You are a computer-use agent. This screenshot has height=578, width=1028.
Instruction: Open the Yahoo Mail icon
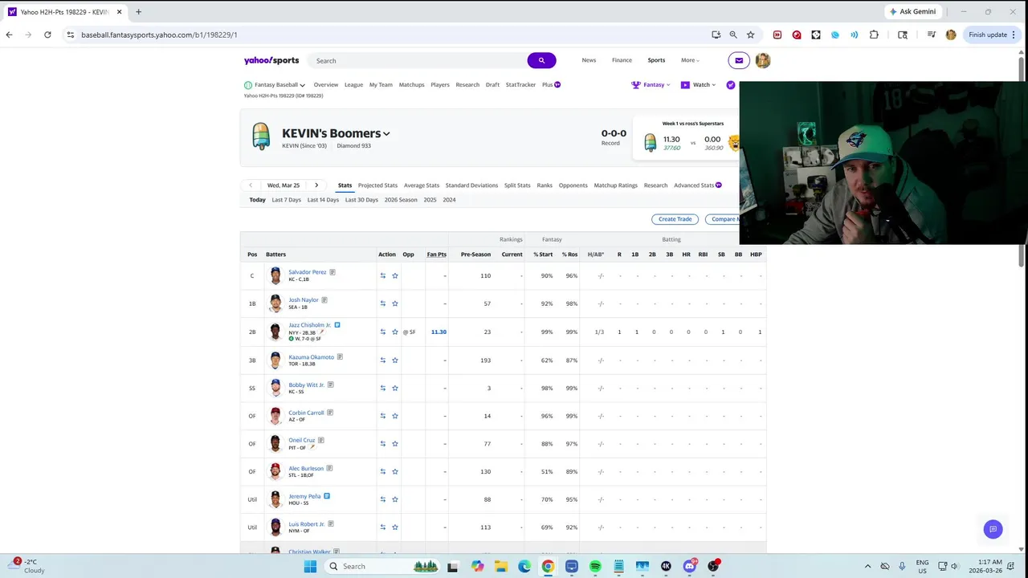click(739, 60)
